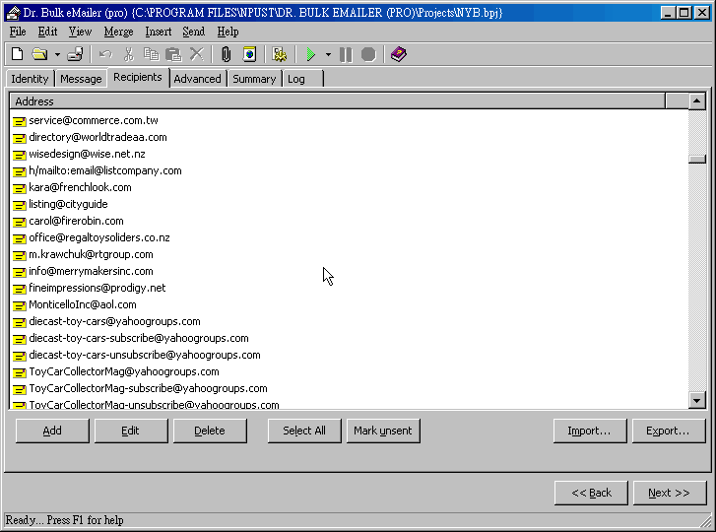Switch to the Summary tab

[x=254, y=79]
